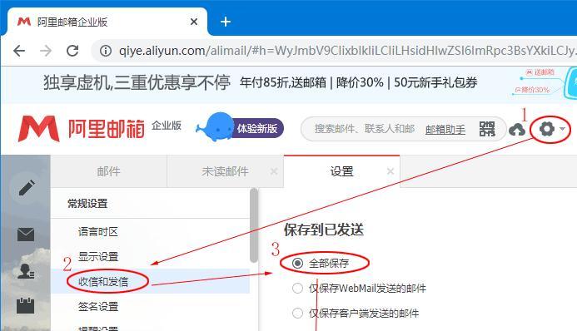Open a new browser tab
The width and height of the screenshot is (577, 331).
225,22
